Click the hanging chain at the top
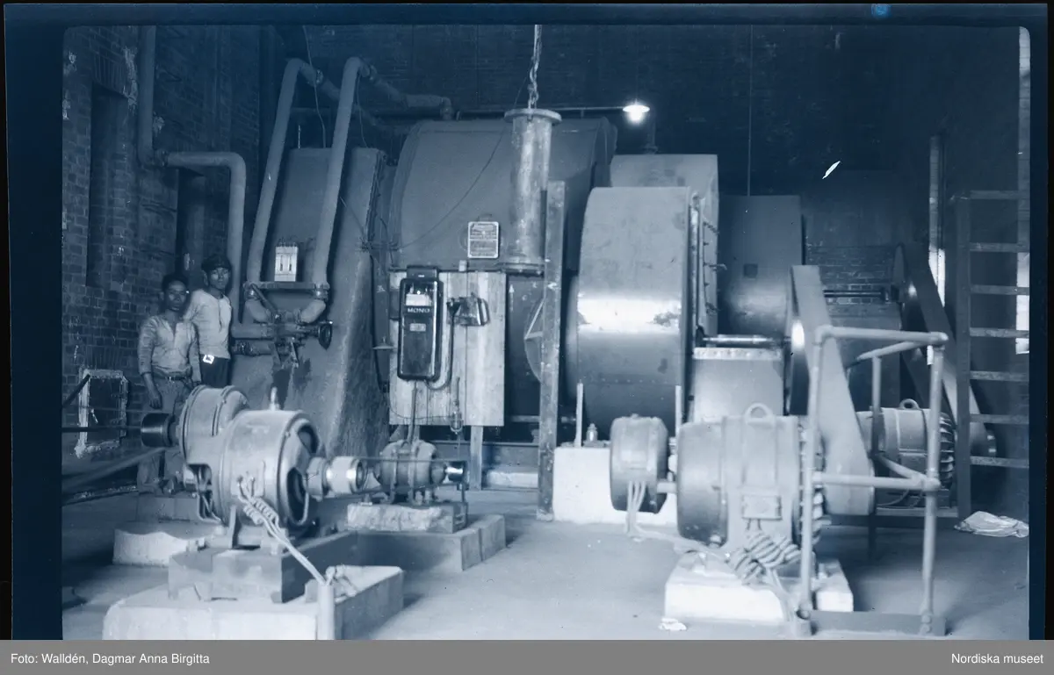 tap(533, 66)
